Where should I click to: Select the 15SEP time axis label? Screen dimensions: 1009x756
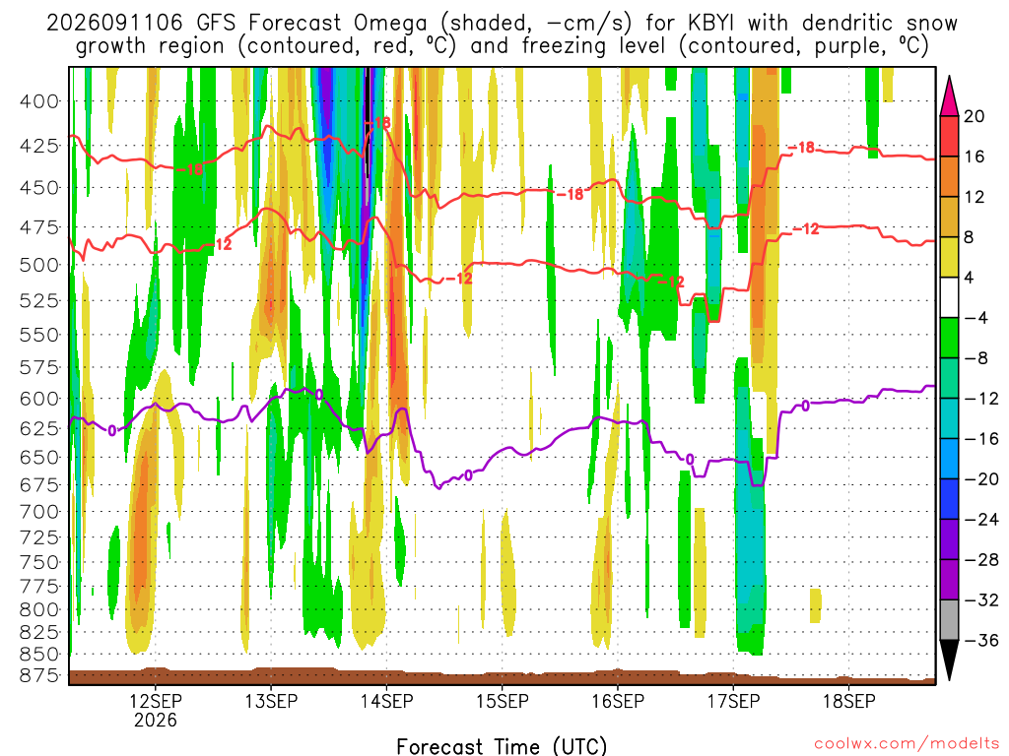503,701
